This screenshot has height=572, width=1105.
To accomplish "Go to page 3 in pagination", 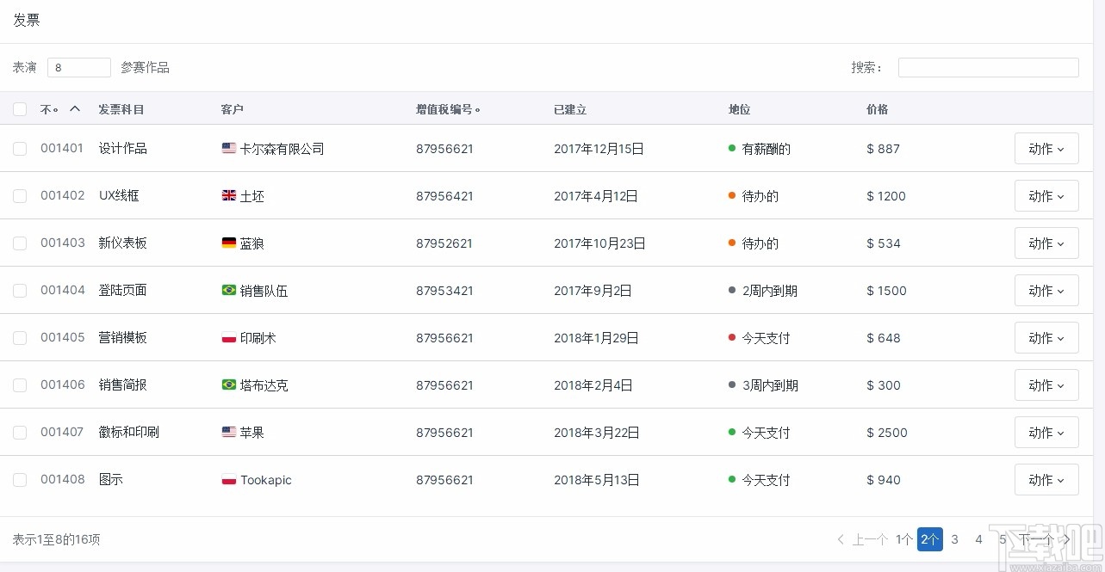I will pyautogui.click(x=954, y=539).
